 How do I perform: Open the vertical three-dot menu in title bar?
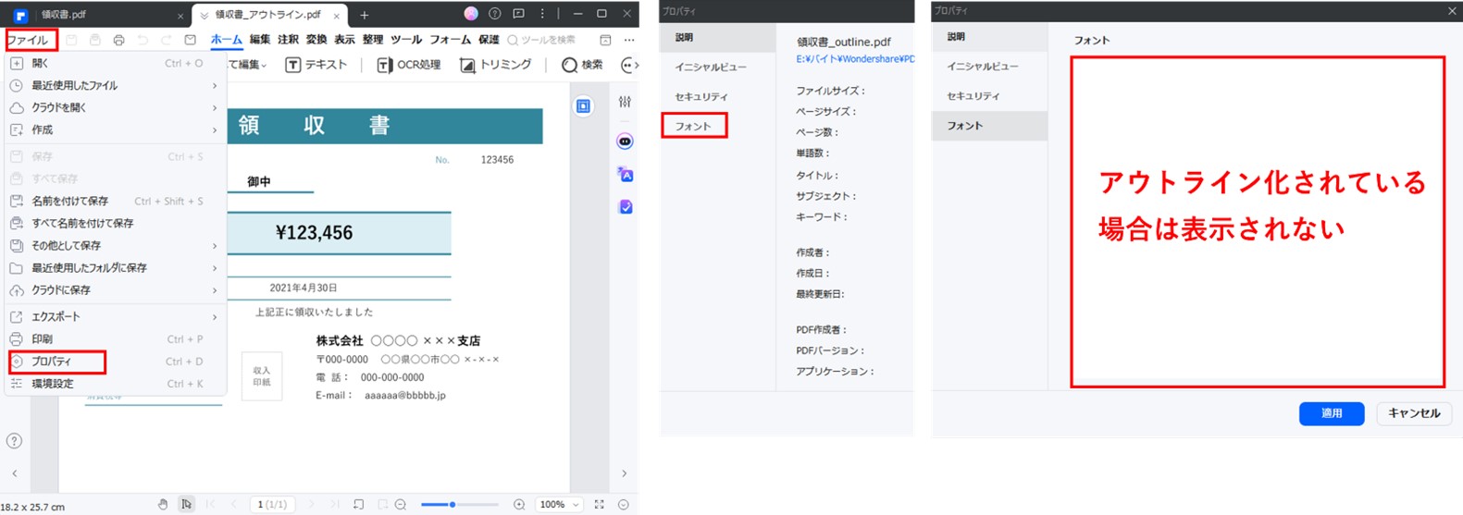point(542,14)
